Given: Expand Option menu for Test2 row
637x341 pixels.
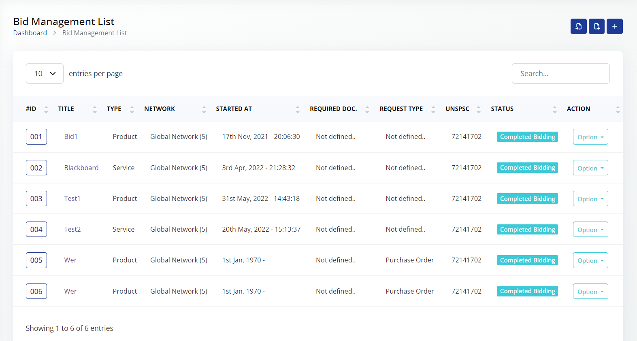Looking at the screenshot, I should coord(590,230).
